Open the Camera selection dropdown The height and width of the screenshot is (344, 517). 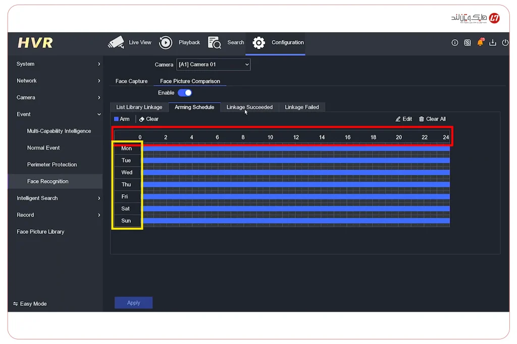213,64
